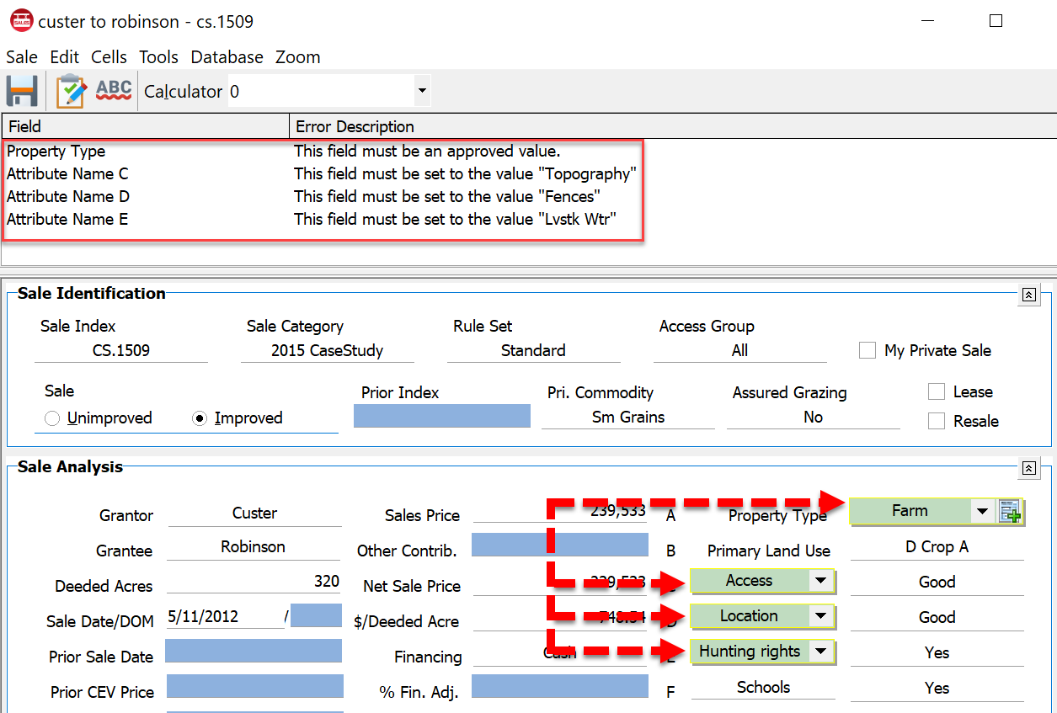The height and width of the screenshot is (713, 1057).
Task: Click the app icon in title bar
Action: tap(20, 21)
